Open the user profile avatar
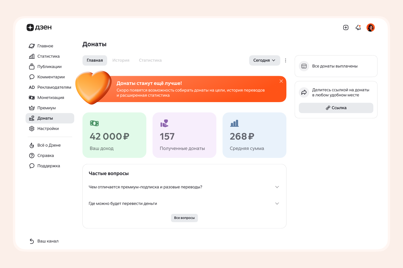Screen dimensions: 403x268 click(x=370, y=28)
